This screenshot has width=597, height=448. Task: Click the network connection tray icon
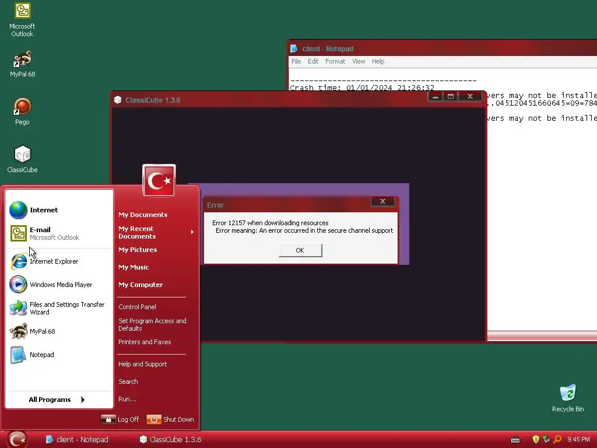546,439
